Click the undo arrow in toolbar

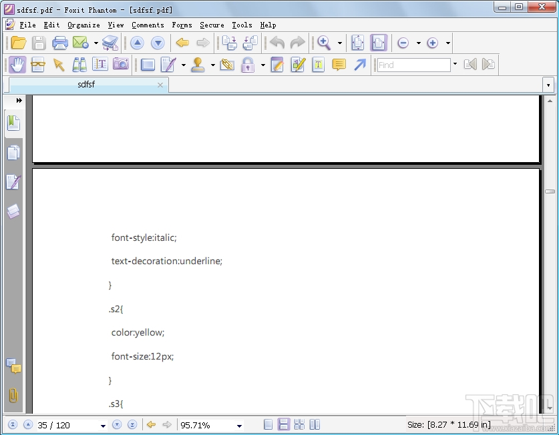click(277, 43)
